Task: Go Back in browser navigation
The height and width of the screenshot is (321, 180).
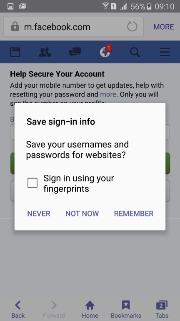Action: (18, 309)
